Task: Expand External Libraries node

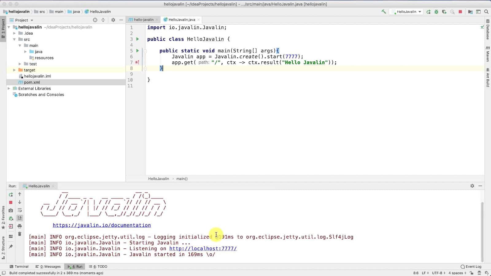Action: [x=9, y=88]
